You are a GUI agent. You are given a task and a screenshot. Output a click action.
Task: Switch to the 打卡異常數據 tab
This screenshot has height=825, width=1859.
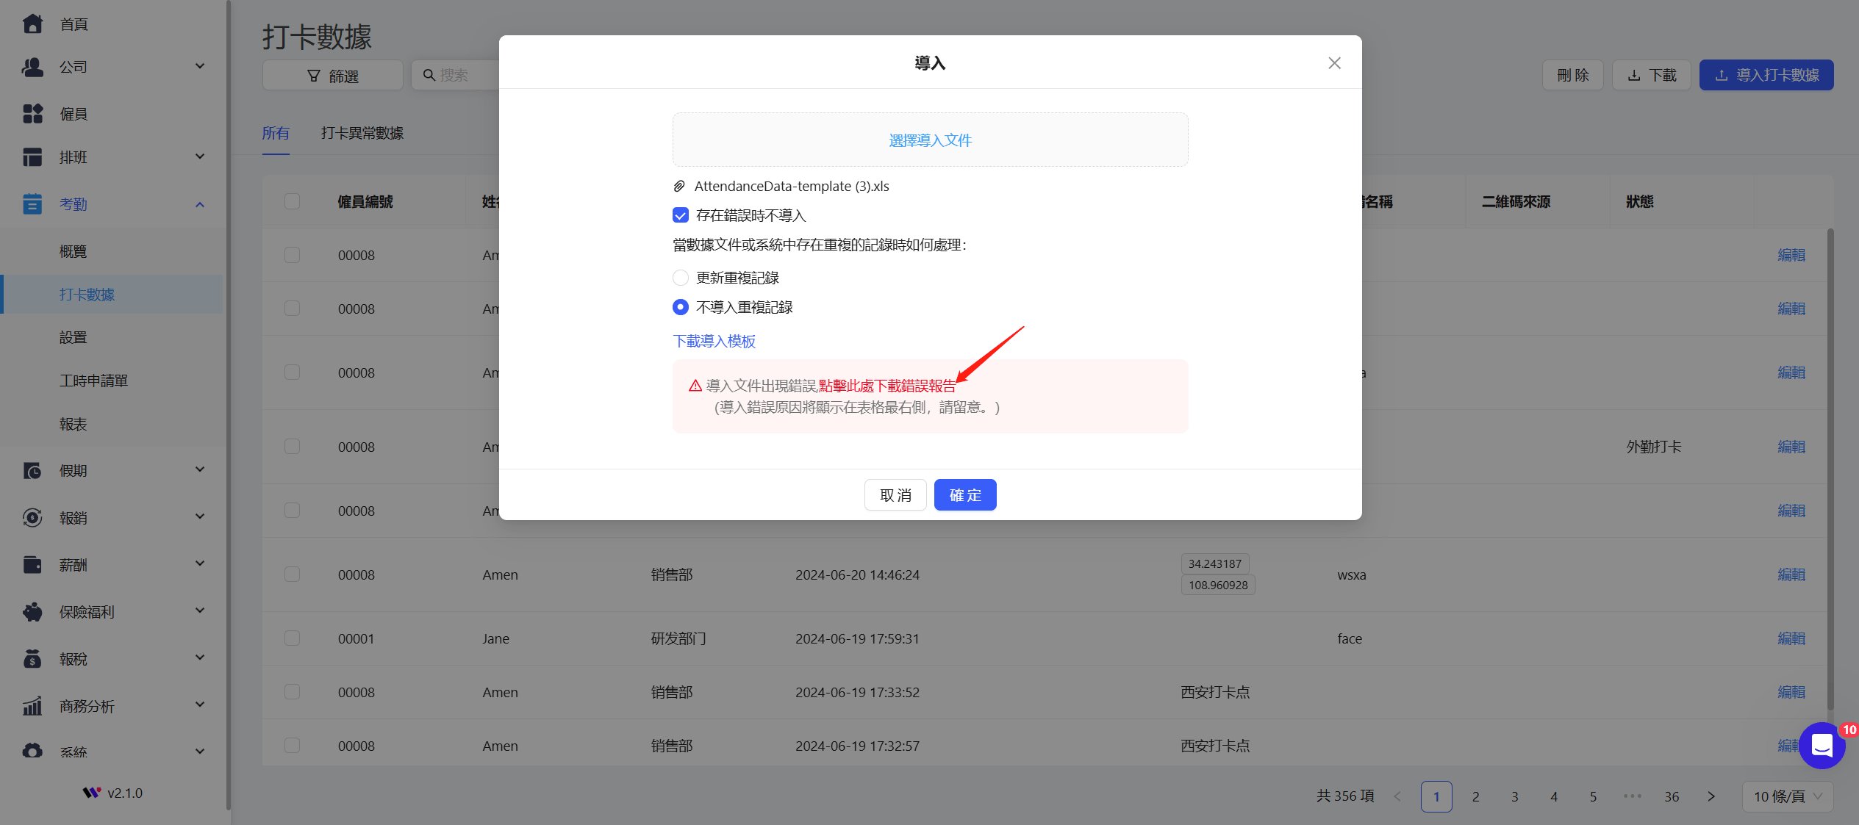(362, 133)
